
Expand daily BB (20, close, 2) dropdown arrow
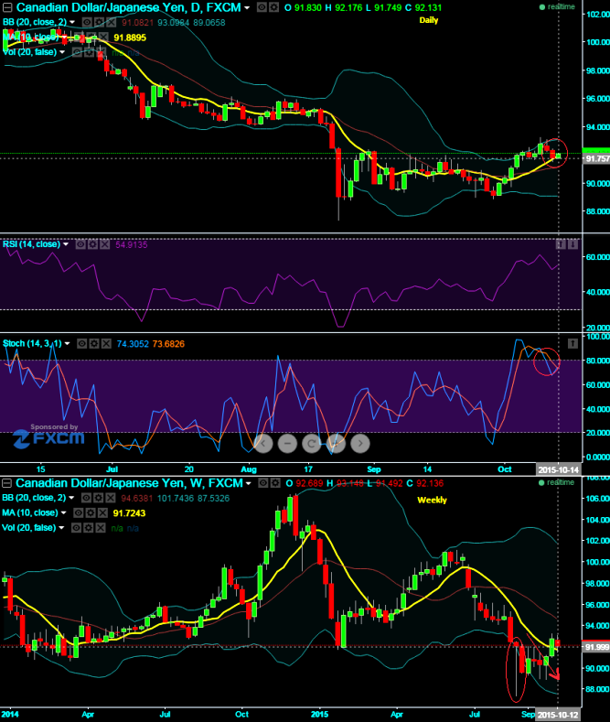[72, 22]
